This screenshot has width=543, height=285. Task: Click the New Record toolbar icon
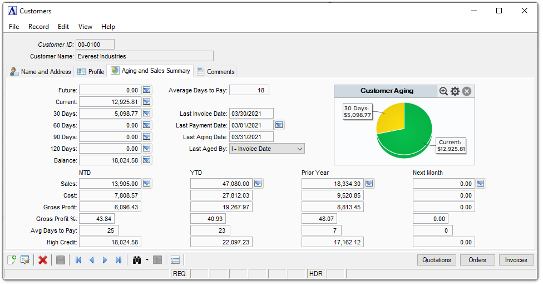click(12, 260)
